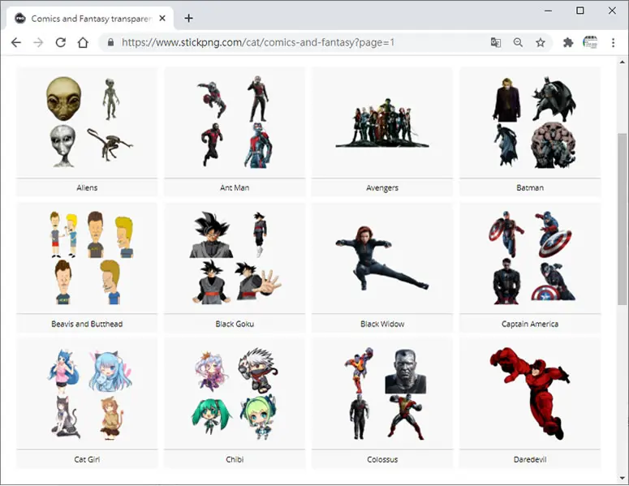The image size is (629, 486).
Task: Reload the current page
Action: [x=61, y=42]
